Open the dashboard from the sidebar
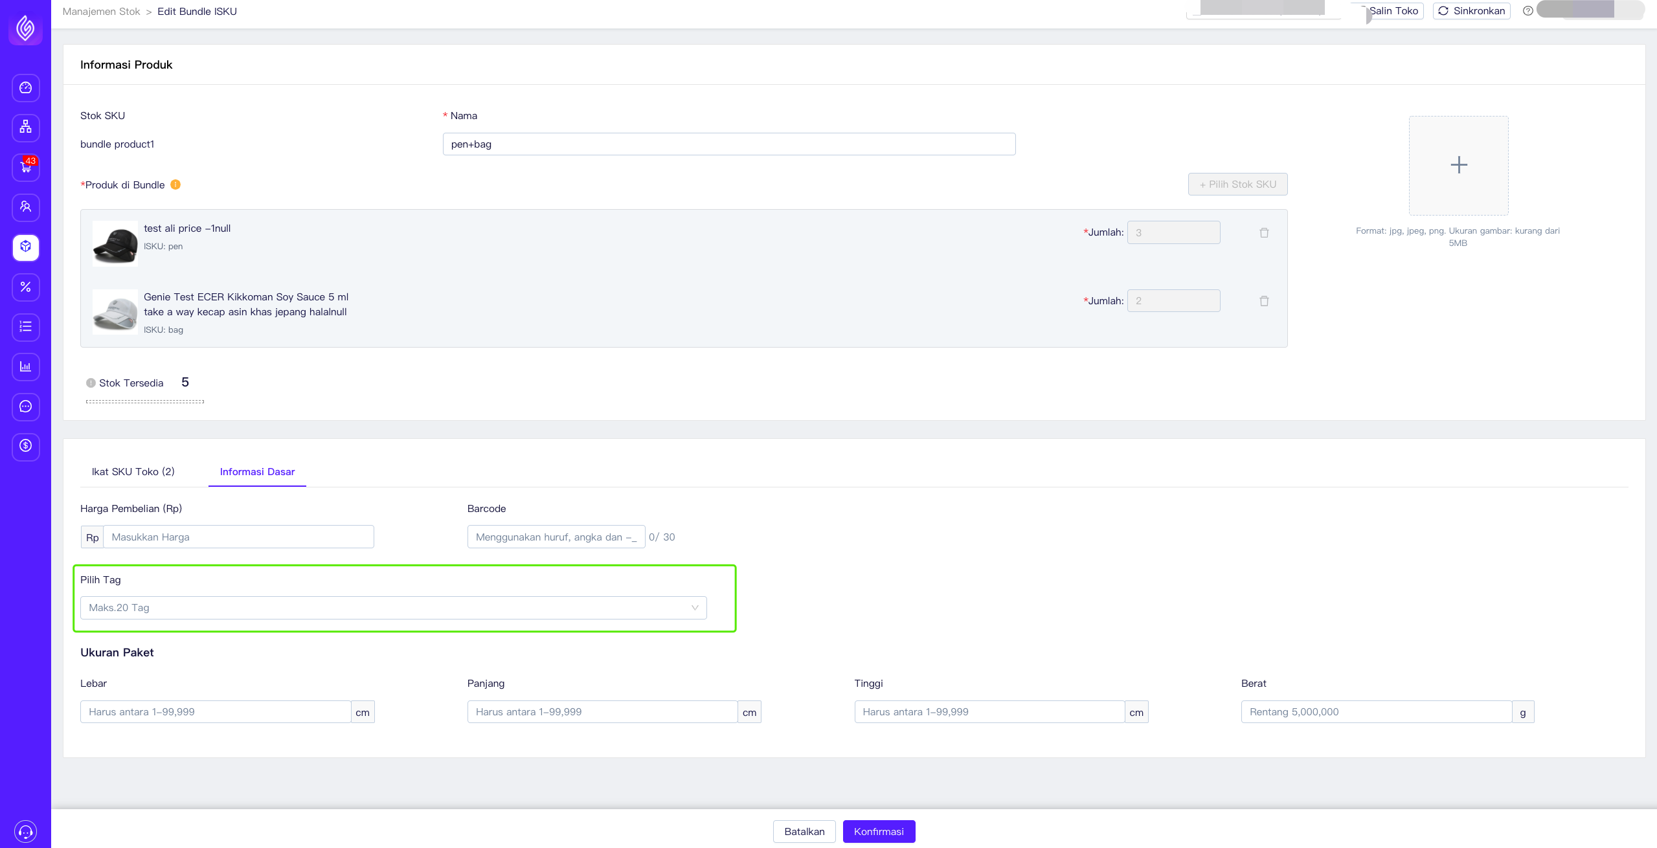This screenshot has height=848, width=1657. [x=25, y=88]
